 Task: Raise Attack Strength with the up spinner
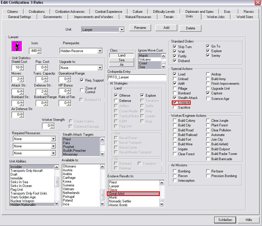click(x=22, y=90)
